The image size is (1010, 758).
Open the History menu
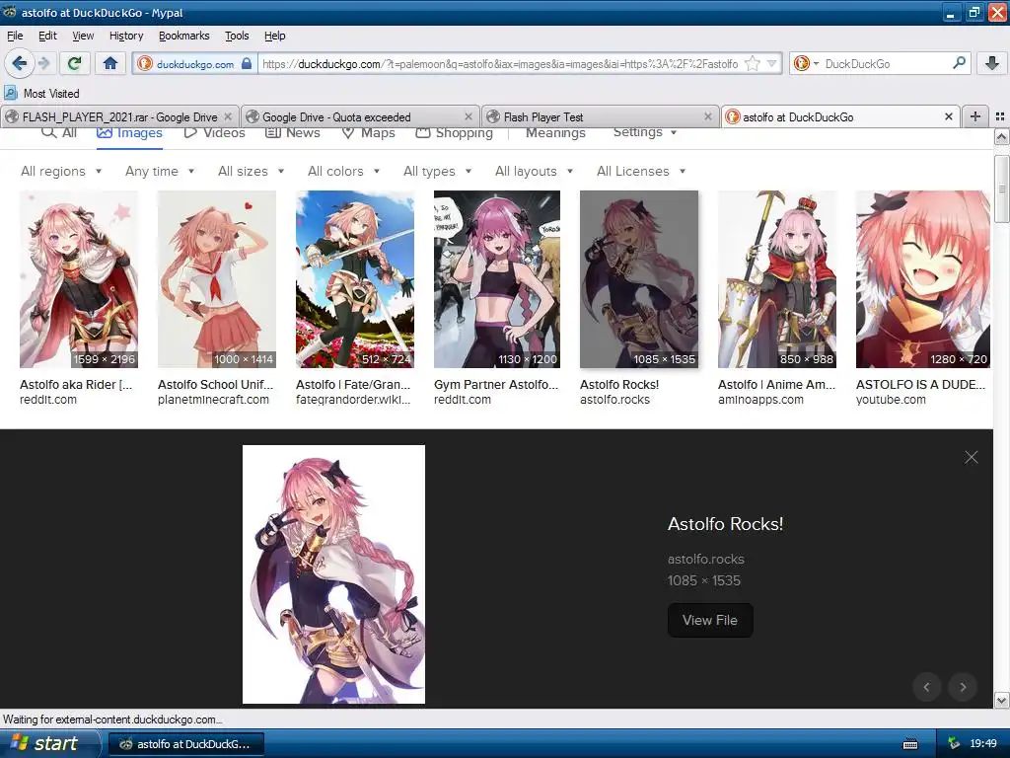[126, 36]
